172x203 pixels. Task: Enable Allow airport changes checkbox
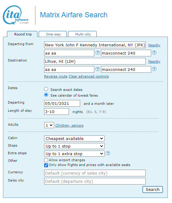pos(46,160)
